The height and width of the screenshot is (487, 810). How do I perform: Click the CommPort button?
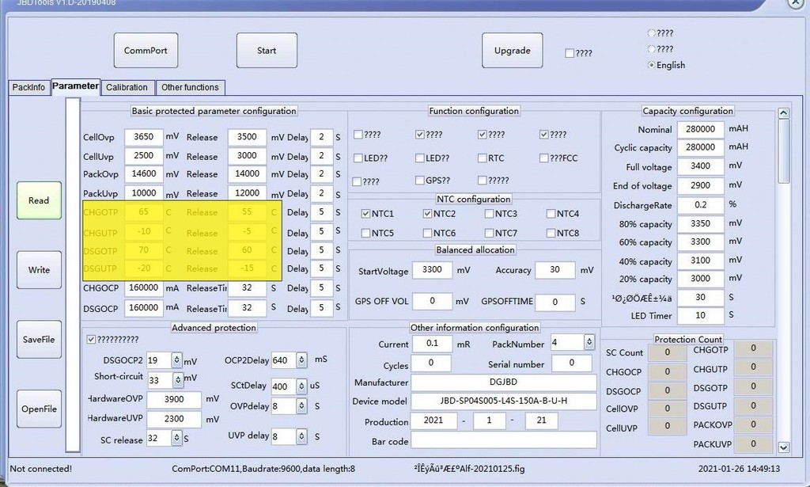(x=146, y=51)
